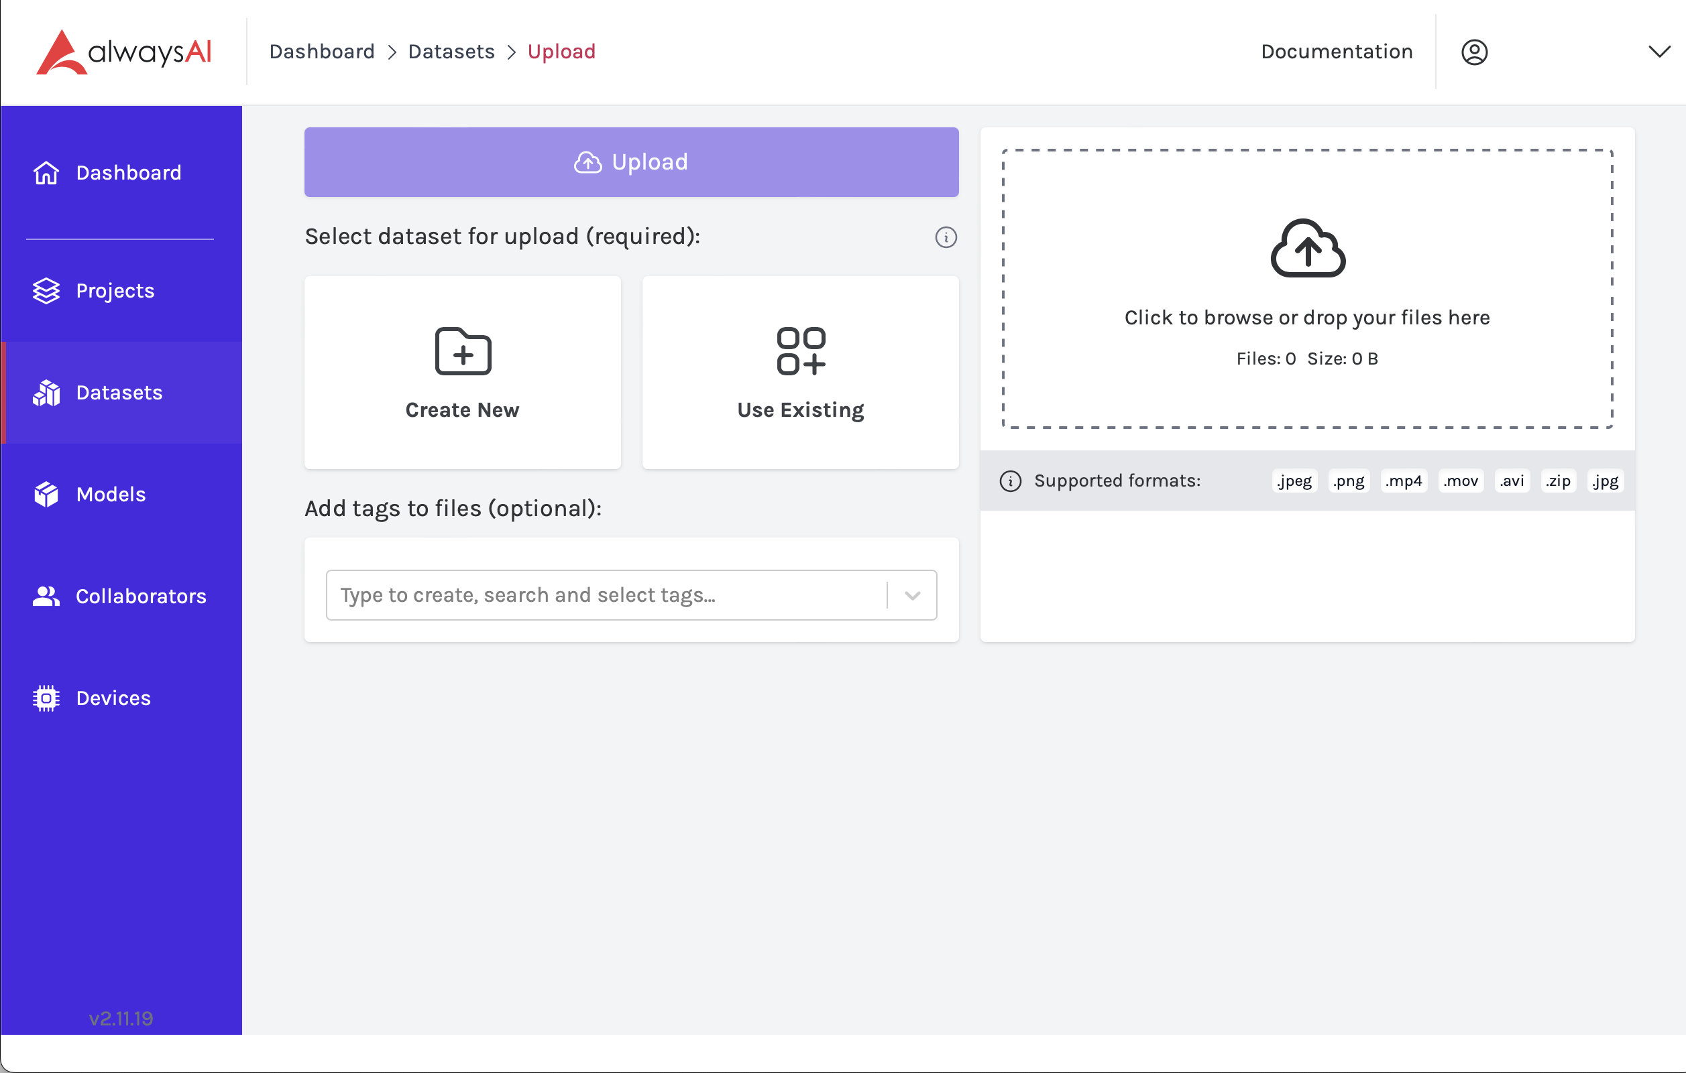1686x1073 pixels.
Task: Click the cloud upload icon in drop zone
Action: [1307, 249]
